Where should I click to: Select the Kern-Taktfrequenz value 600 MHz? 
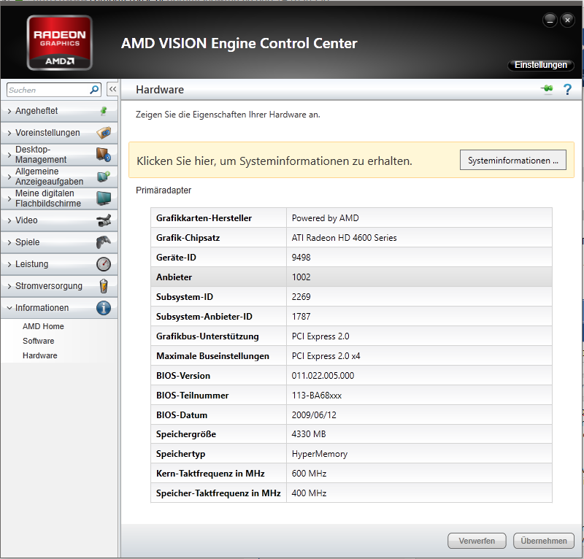click(x=309, y=474)
